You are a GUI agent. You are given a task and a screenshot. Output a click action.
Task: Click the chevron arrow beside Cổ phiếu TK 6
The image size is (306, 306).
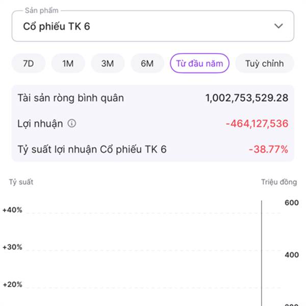[x=278, y=26]
